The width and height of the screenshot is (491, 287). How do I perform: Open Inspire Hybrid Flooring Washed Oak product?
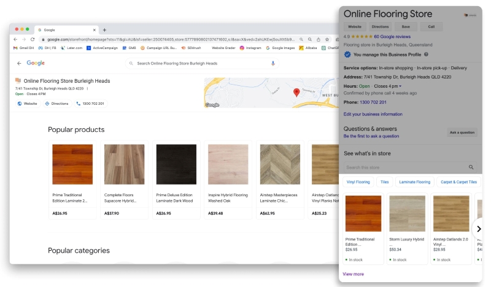[x=228, y=180]
